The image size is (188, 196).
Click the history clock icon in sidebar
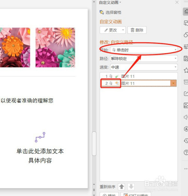point(186,140)
